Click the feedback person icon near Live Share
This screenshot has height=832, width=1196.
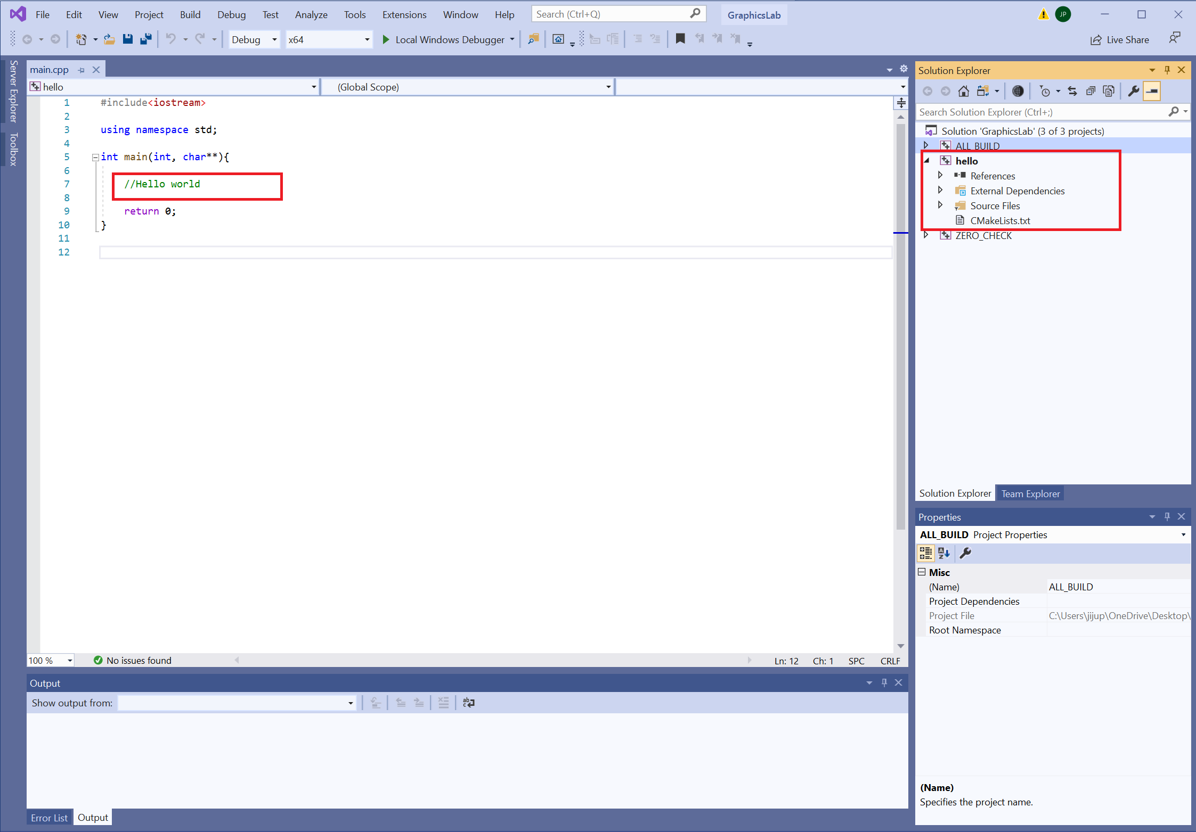pyautogui.click(x=1174, y=39)
